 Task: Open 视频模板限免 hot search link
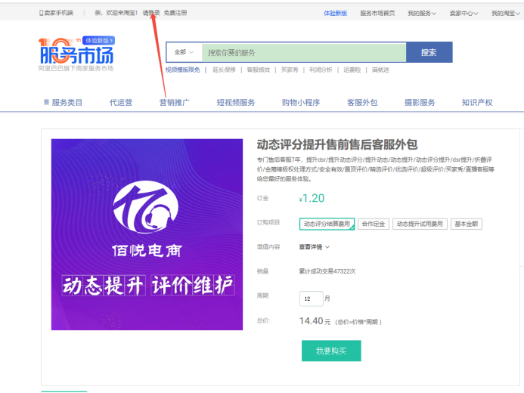tap(182, 70)
